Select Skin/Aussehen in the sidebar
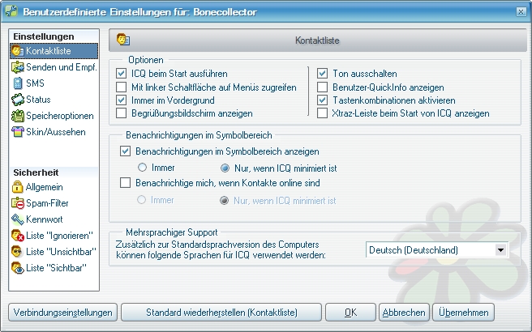The height and width of the screenshot is (332, 532). pos(54,132)
